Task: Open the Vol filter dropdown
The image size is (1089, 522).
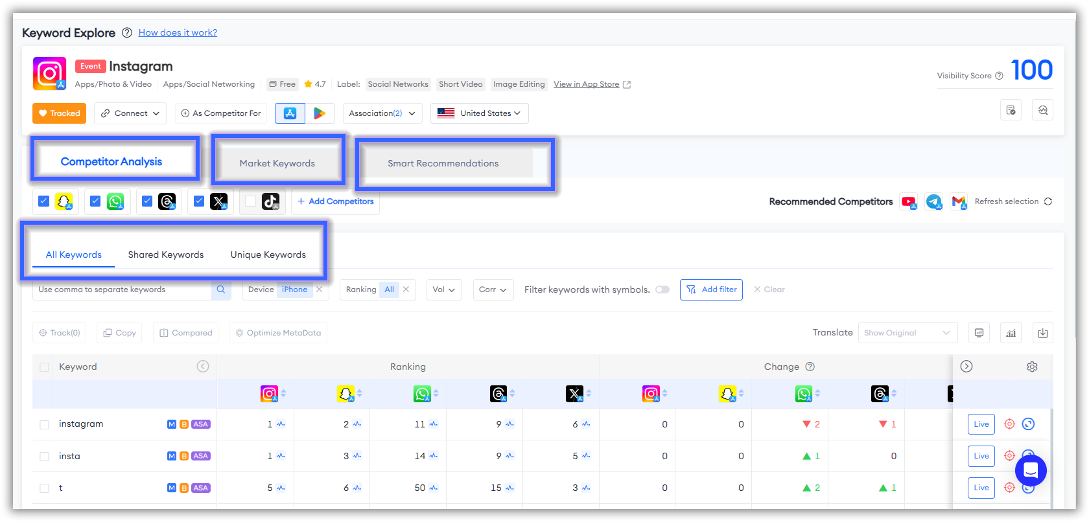Action: pyautogui.click(x=444, y=289)
